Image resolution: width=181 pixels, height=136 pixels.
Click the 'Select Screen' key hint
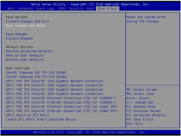pyautogui.click(x=142, y=90)
